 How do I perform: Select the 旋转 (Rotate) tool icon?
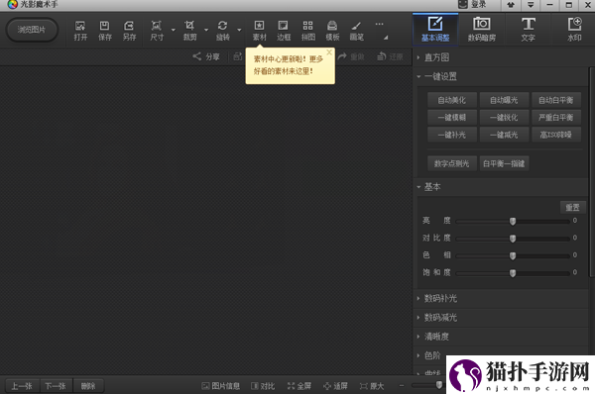pyautogui.click(x=223, y=31)
